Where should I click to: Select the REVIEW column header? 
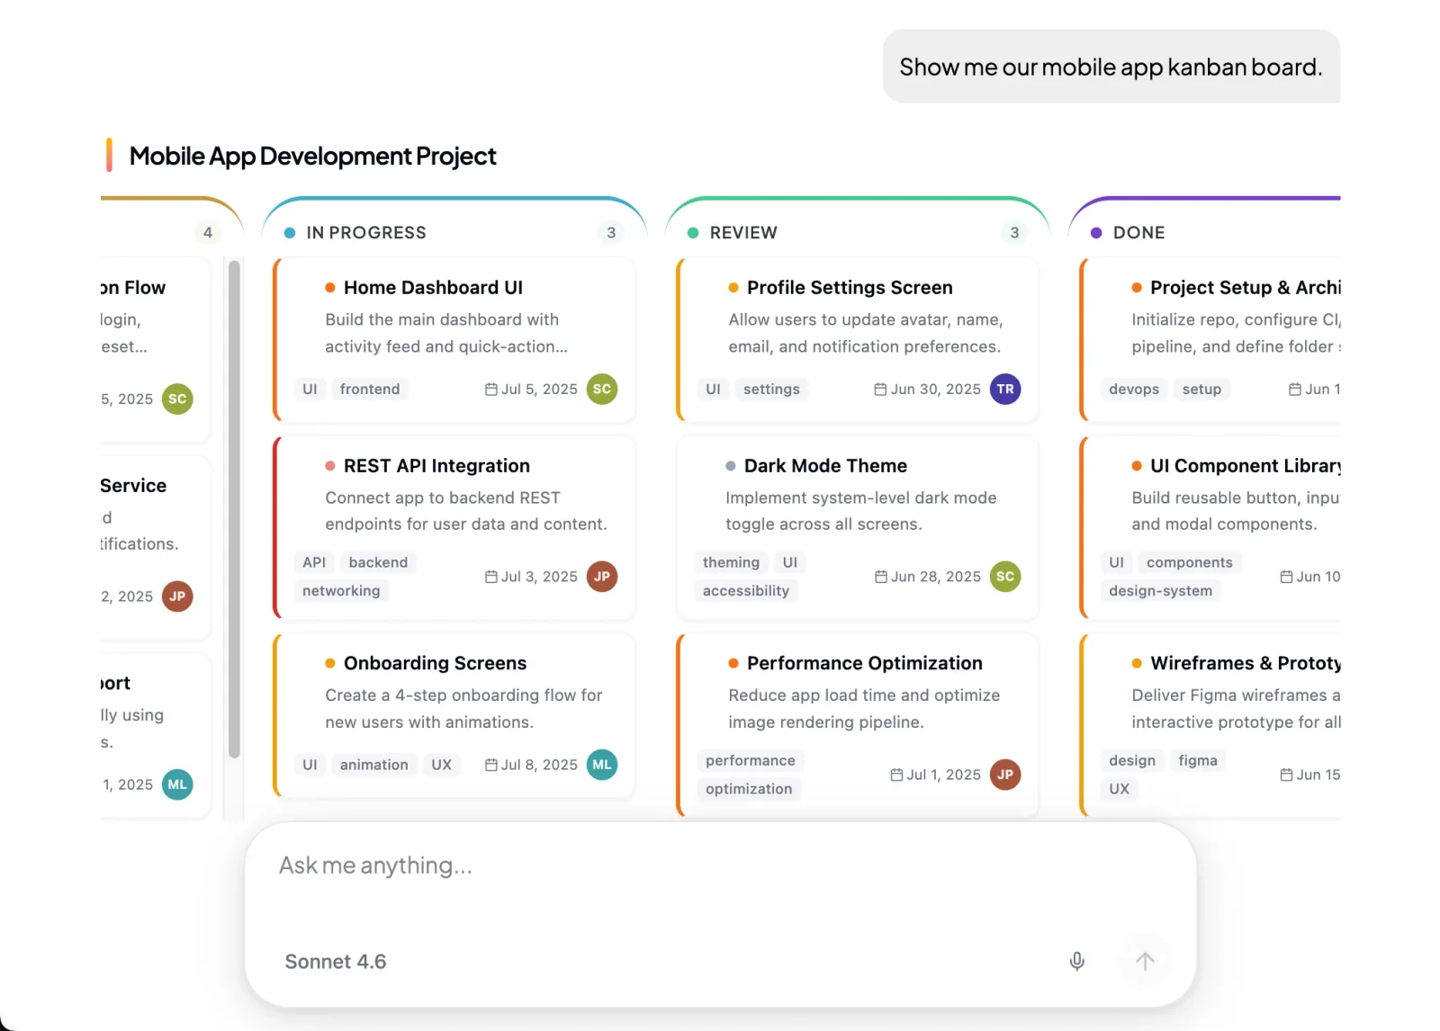pyautogui.click(x=743, y=233)
